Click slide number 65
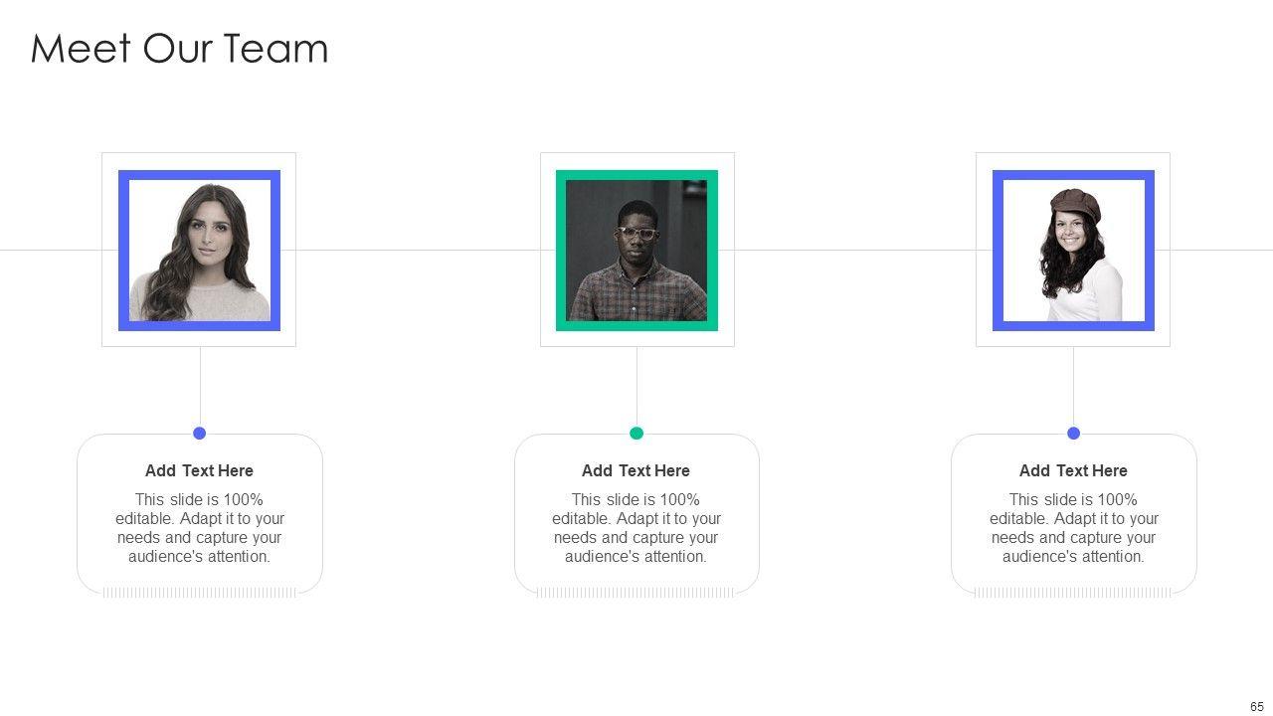The image size is (1273, 716). tap(1257, 706)
